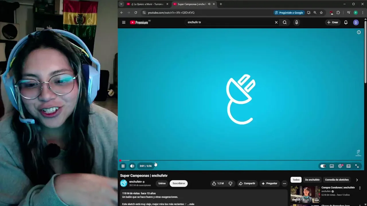Screen dimensions: 367x206
Task: Click the Preguntar button
Action: [x=269, y=183]
